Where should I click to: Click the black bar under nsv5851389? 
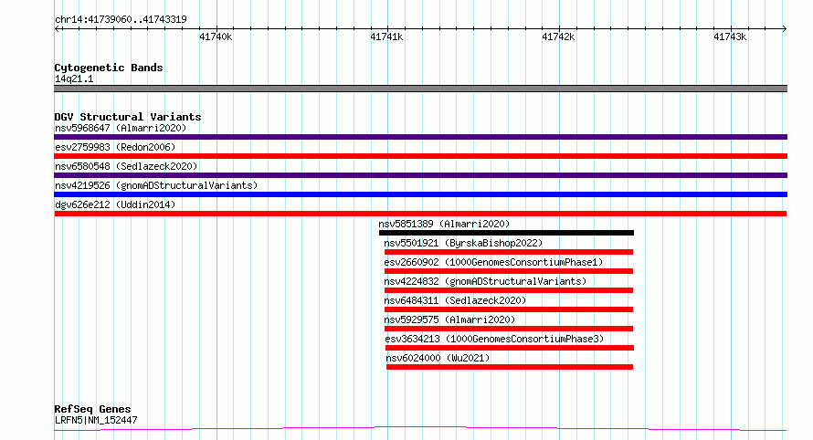[506, 233]
